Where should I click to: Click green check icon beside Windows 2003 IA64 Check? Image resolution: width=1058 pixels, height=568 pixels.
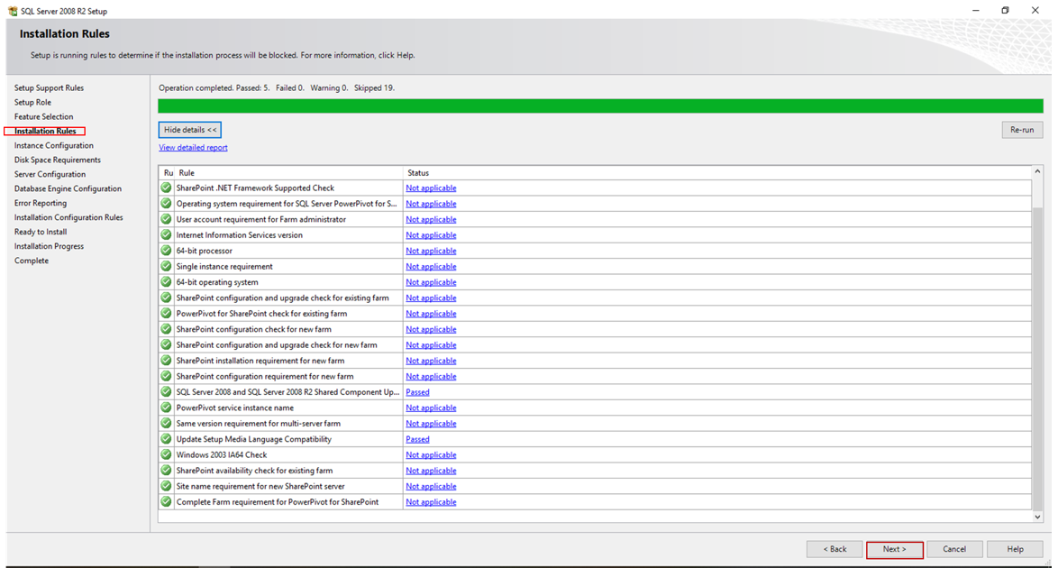click(x=166, y=454)
